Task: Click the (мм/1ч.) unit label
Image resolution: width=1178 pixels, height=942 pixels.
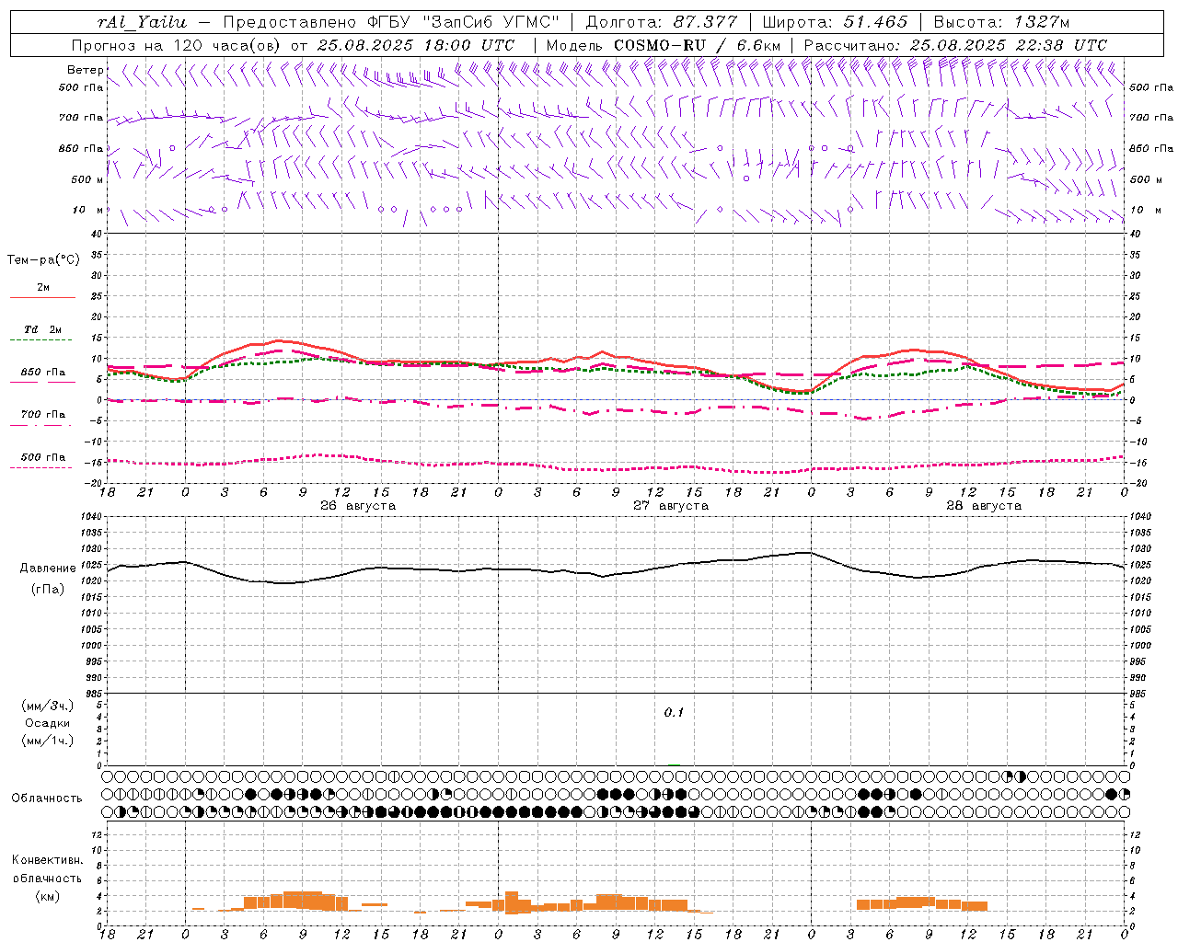Action: [x=49, y=741]
